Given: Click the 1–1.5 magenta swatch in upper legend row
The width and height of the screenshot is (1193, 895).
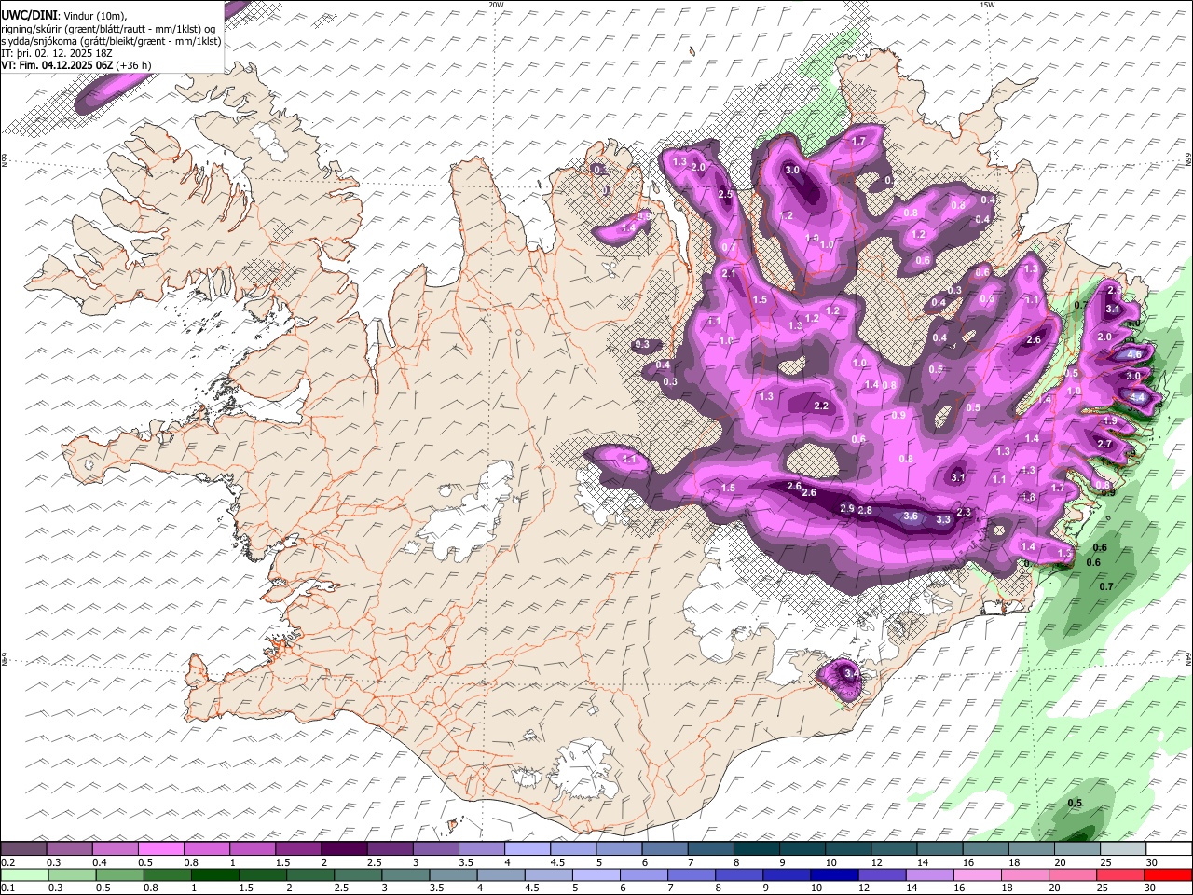Looking at the screenshot, I should point(252,848).
